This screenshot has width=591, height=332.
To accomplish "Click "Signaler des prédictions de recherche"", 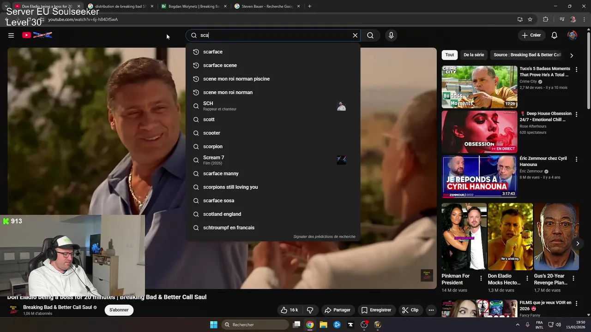I will [x=324, y=237].
